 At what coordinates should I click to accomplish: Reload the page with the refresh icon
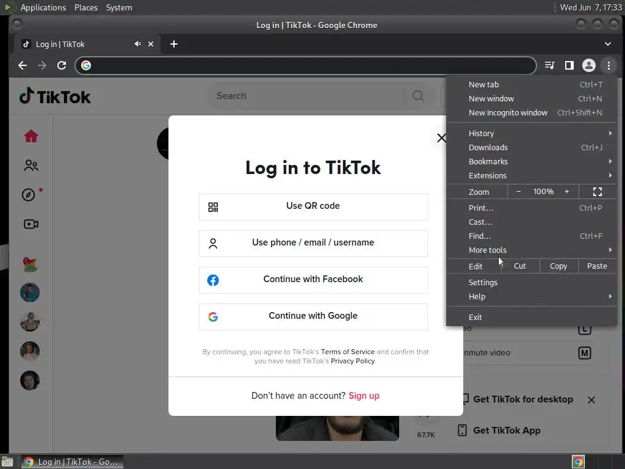click(x=62, y=65)
